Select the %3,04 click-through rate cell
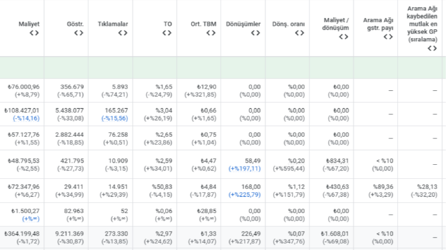 pyautogui.click(x=164, y=110)
